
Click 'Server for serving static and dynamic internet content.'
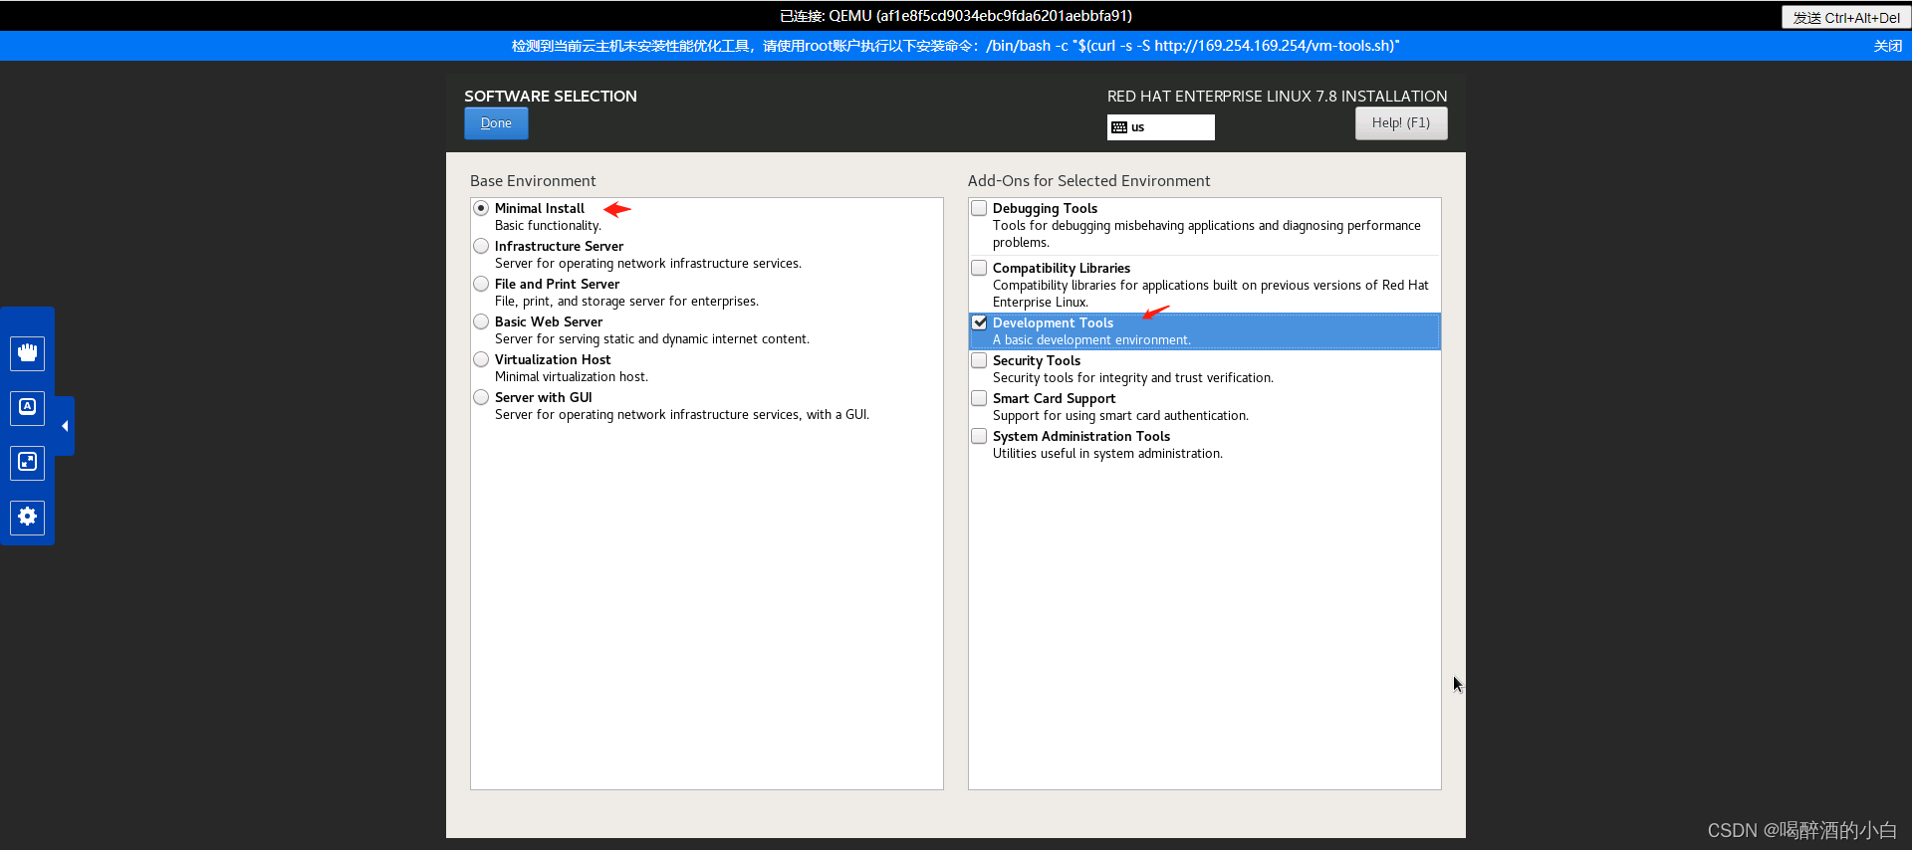coord(652,339)
